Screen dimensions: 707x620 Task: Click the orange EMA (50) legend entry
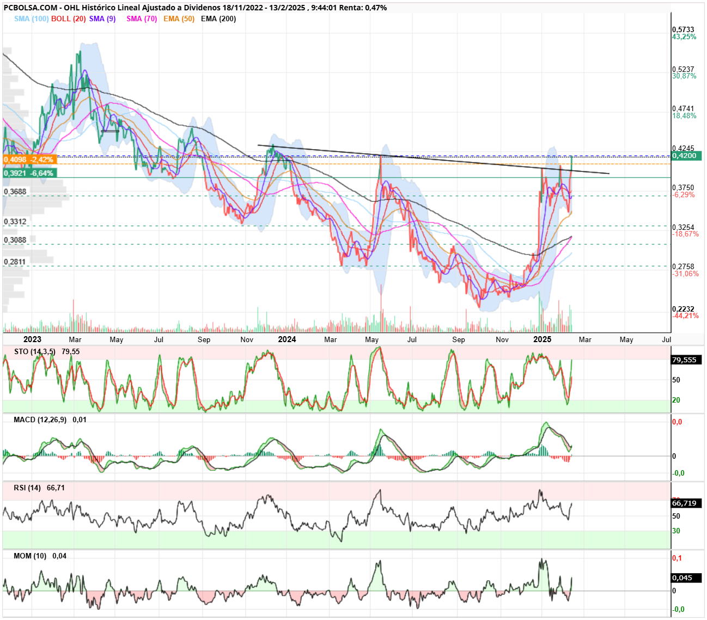pyautogui.click(x=179, y=19)
